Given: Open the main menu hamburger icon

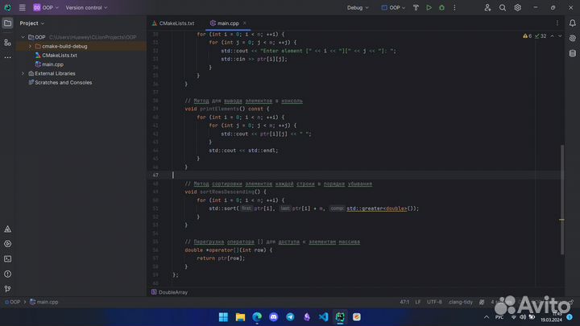Looking at the screenshot, I should point(23,7).
